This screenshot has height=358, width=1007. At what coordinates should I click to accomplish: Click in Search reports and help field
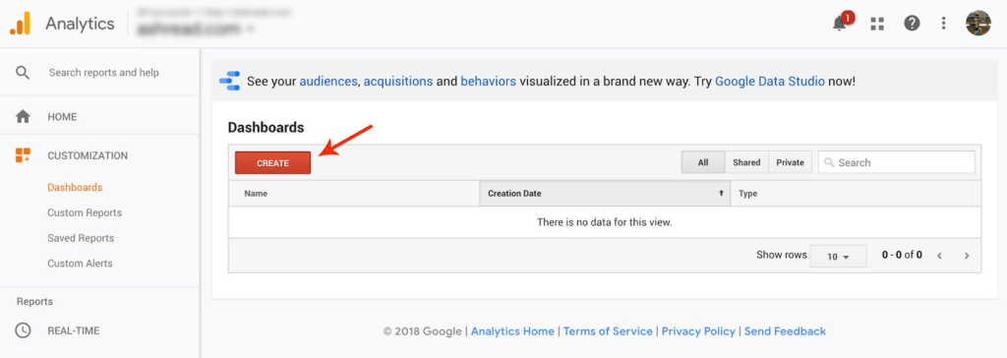point(103,73)
